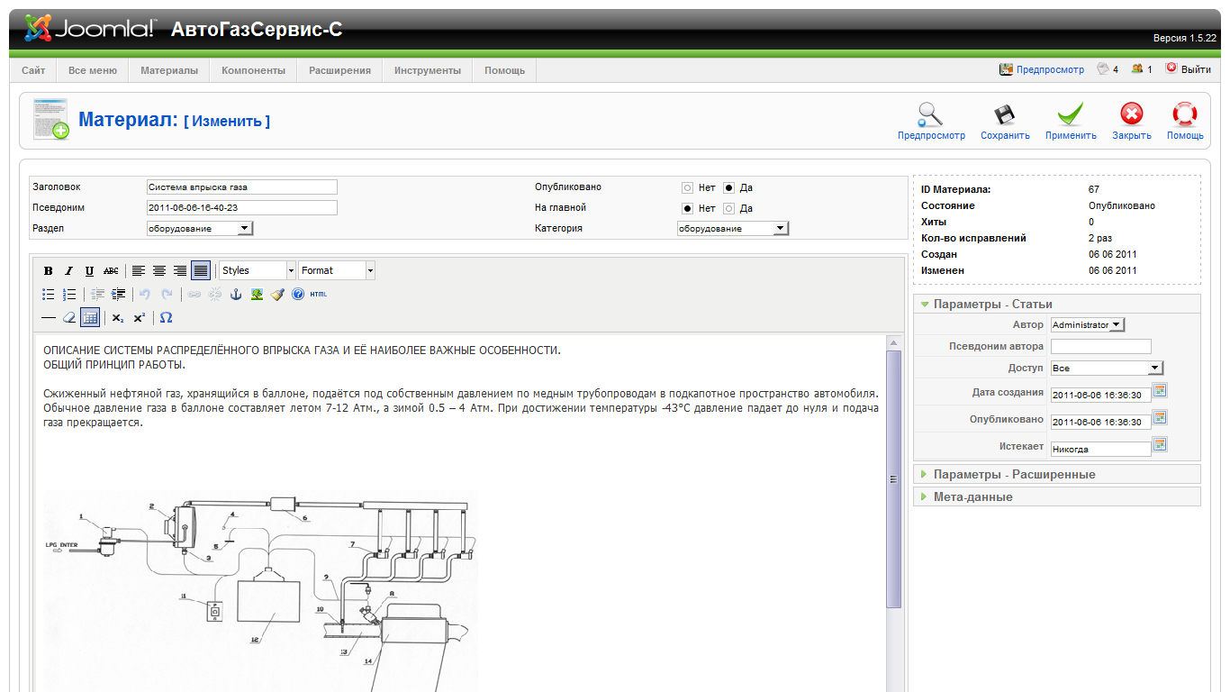Viewport: 1230px width, 692px height.
Task: Toggle guidelines table icon
Action: (90, 317)
